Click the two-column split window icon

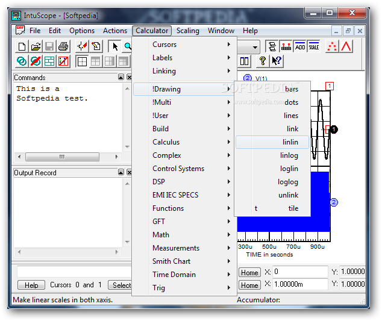click(244, 61)
